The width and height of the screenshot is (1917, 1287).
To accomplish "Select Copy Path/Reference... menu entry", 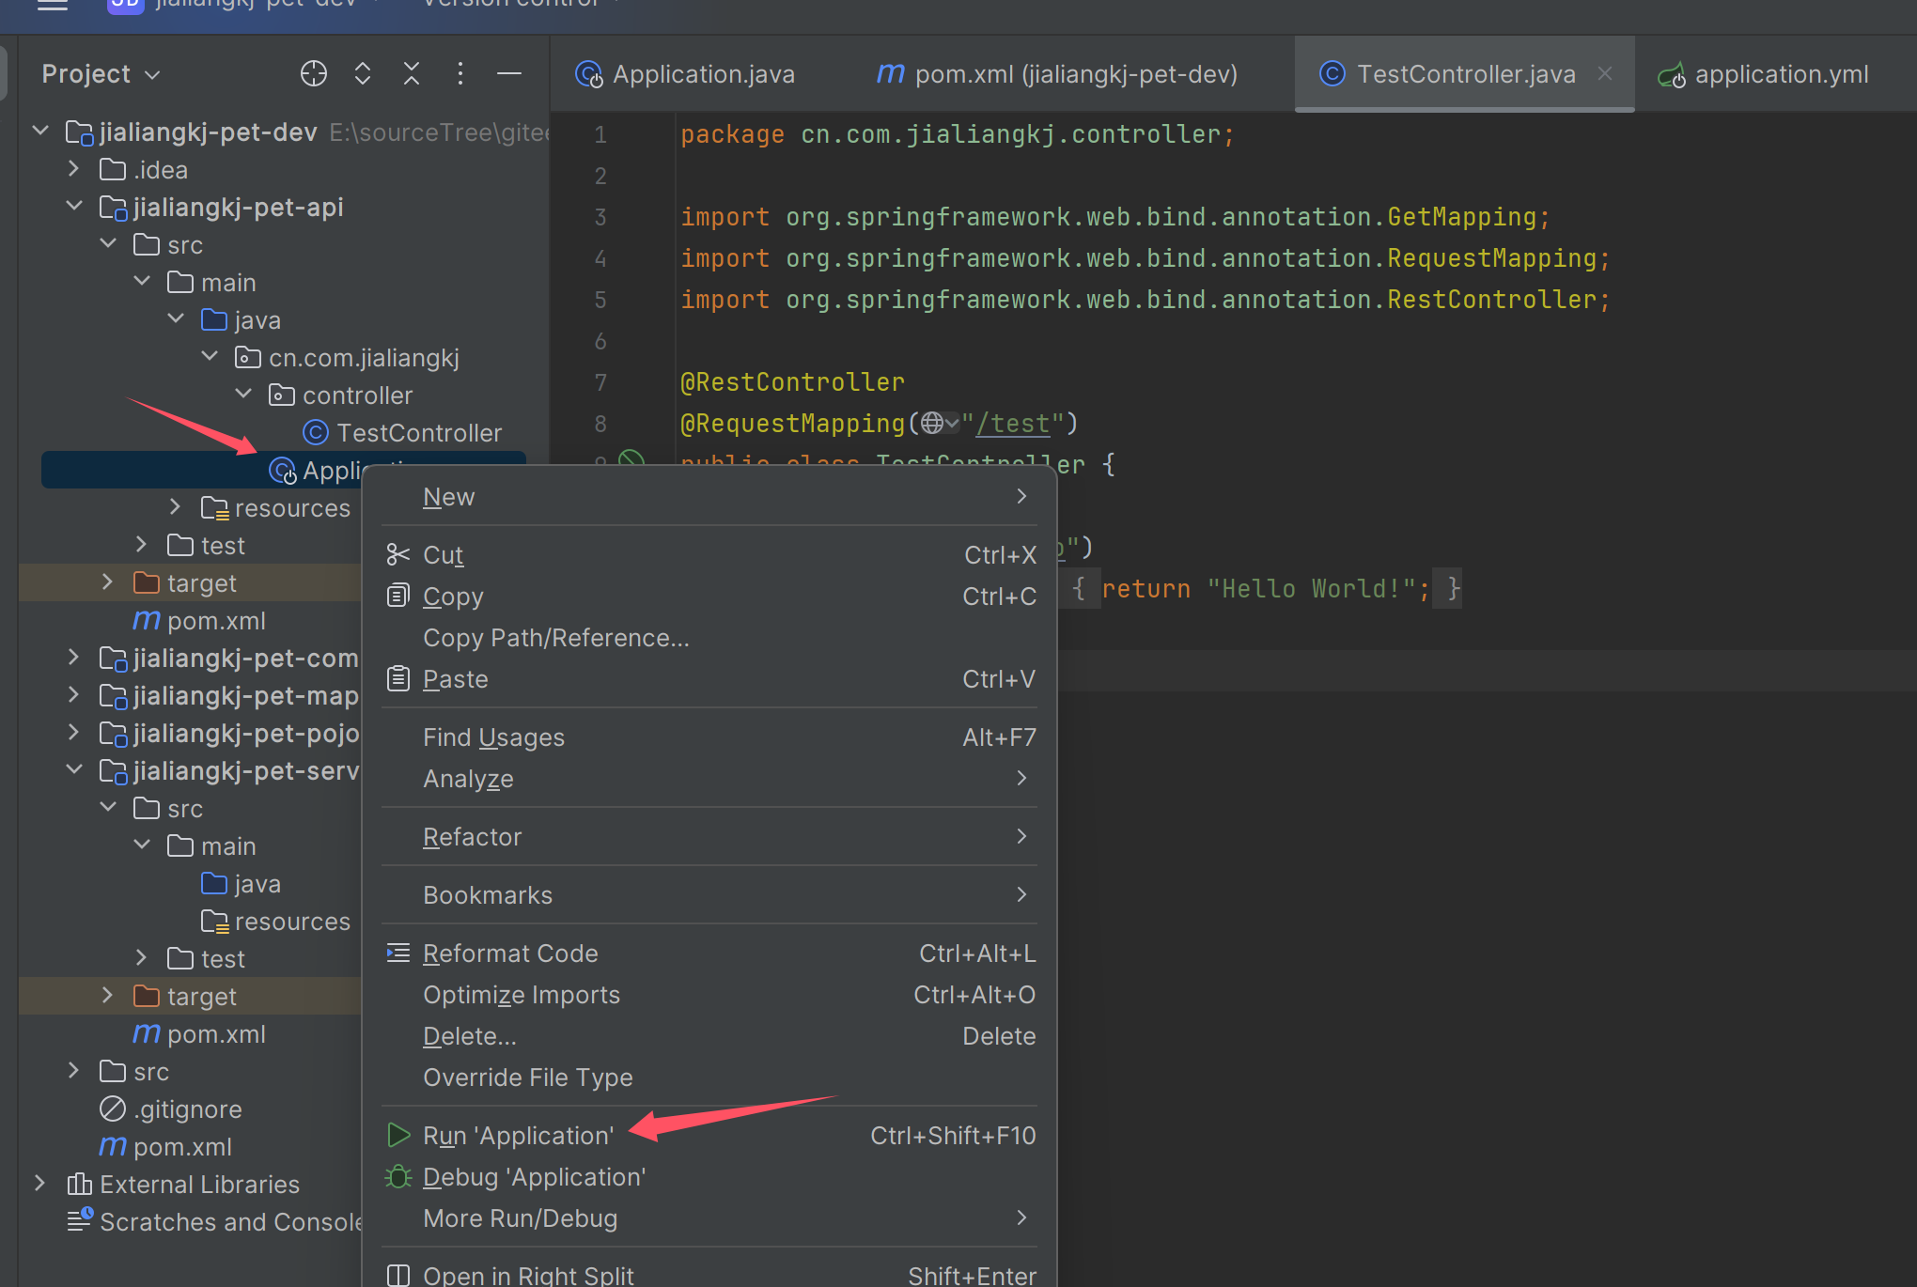I will (x=710, y=637).
